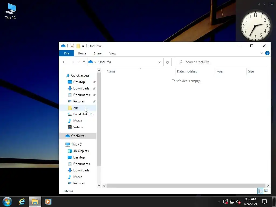Open the network tray icon
276x207 pixels.
pyautogui.click(x=232, y=202)
